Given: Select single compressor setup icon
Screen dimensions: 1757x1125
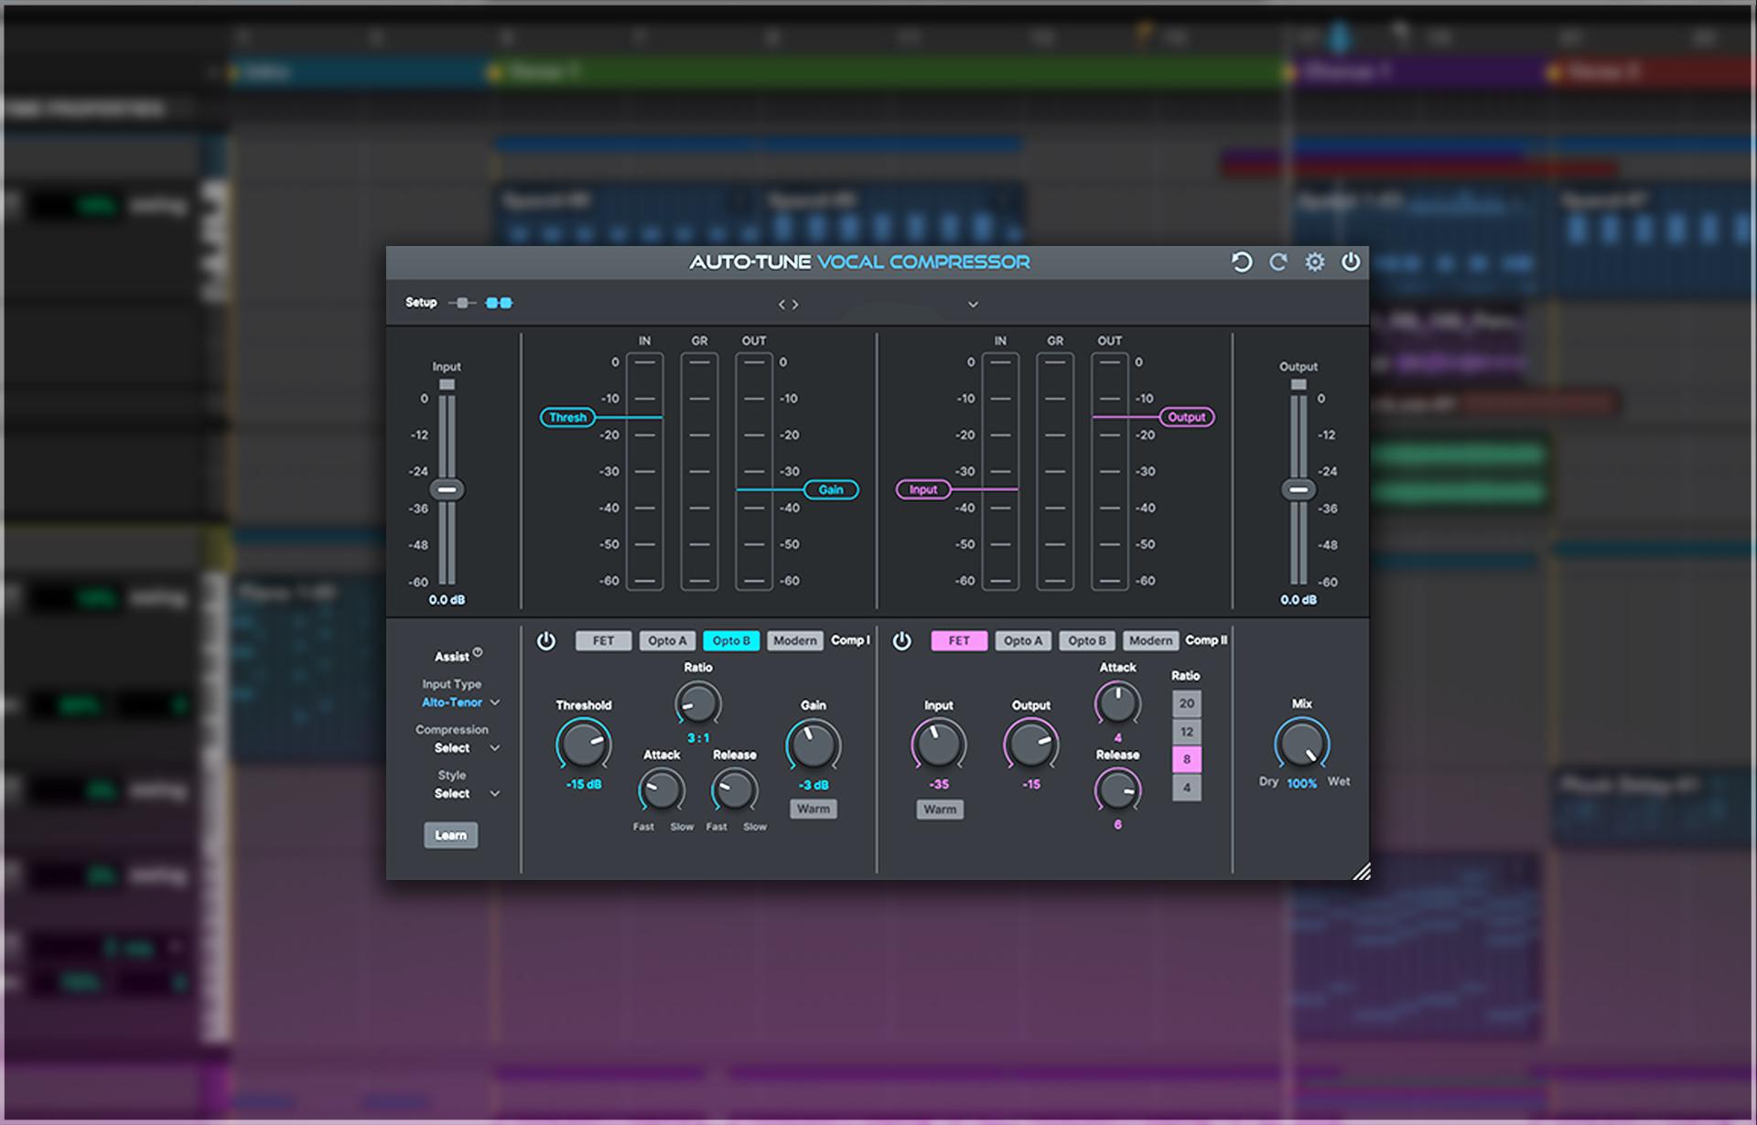Looking at the screenshot, I should point(462,303).
